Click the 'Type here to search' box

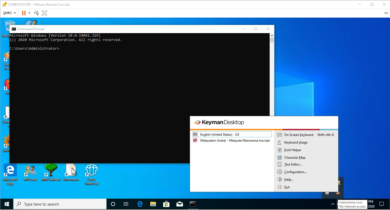tap(60, 204)
